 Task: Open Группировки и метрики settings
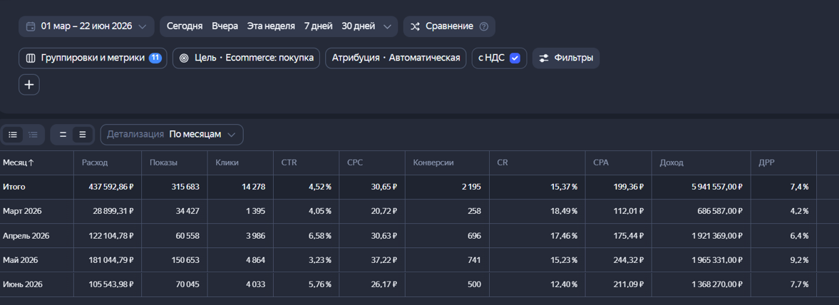(93, 58)
